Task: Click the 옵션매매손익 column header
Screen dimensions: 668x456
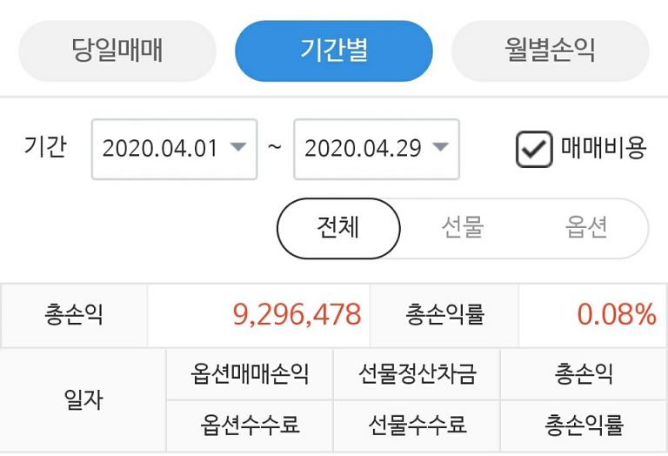Action: click(250, 374)
